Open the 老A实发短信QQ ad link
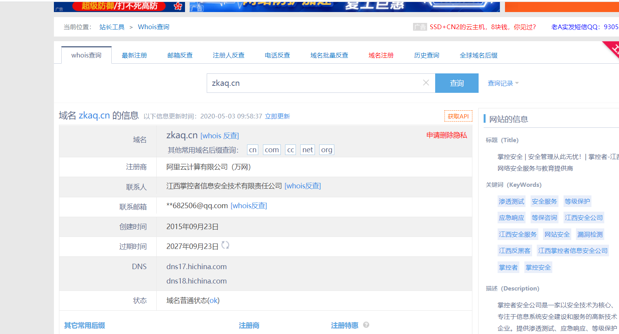 585,27
